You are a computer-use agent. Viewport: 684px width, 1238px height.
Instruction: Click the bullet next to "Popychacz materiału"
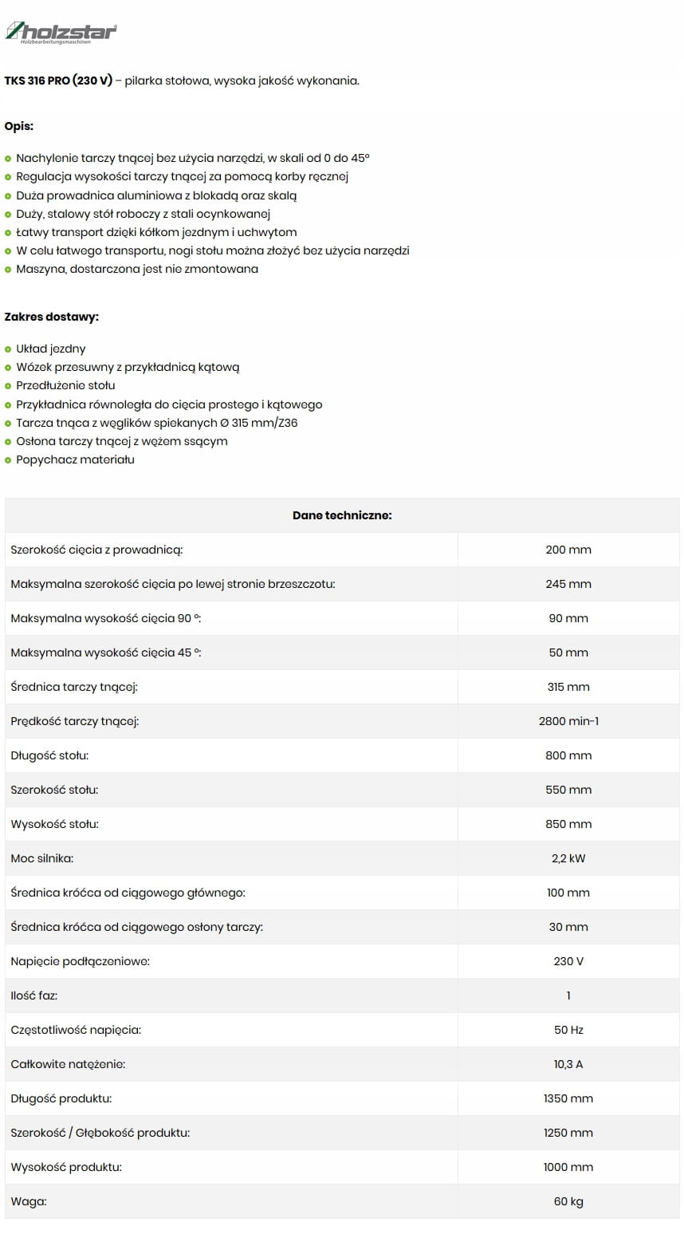click(x=8, y=460)
